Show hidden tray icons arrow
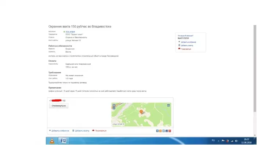Viewport: 257px width, 145px height. (218, 141)
